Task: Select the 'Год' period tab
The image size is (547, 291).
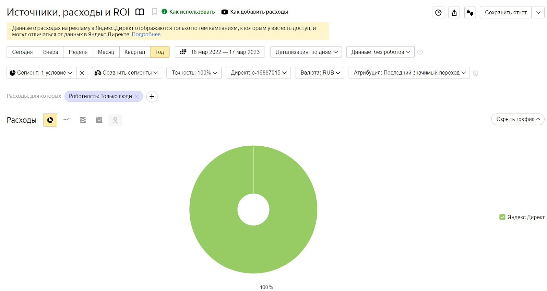Action: coord(160,52)
